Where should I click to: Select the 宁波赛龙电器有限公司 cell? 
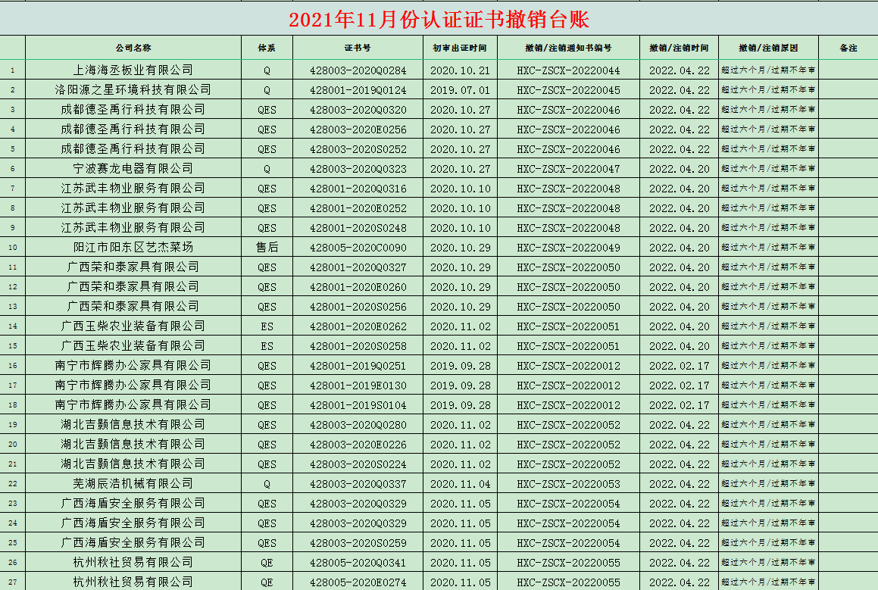click(x=133, y=169)
